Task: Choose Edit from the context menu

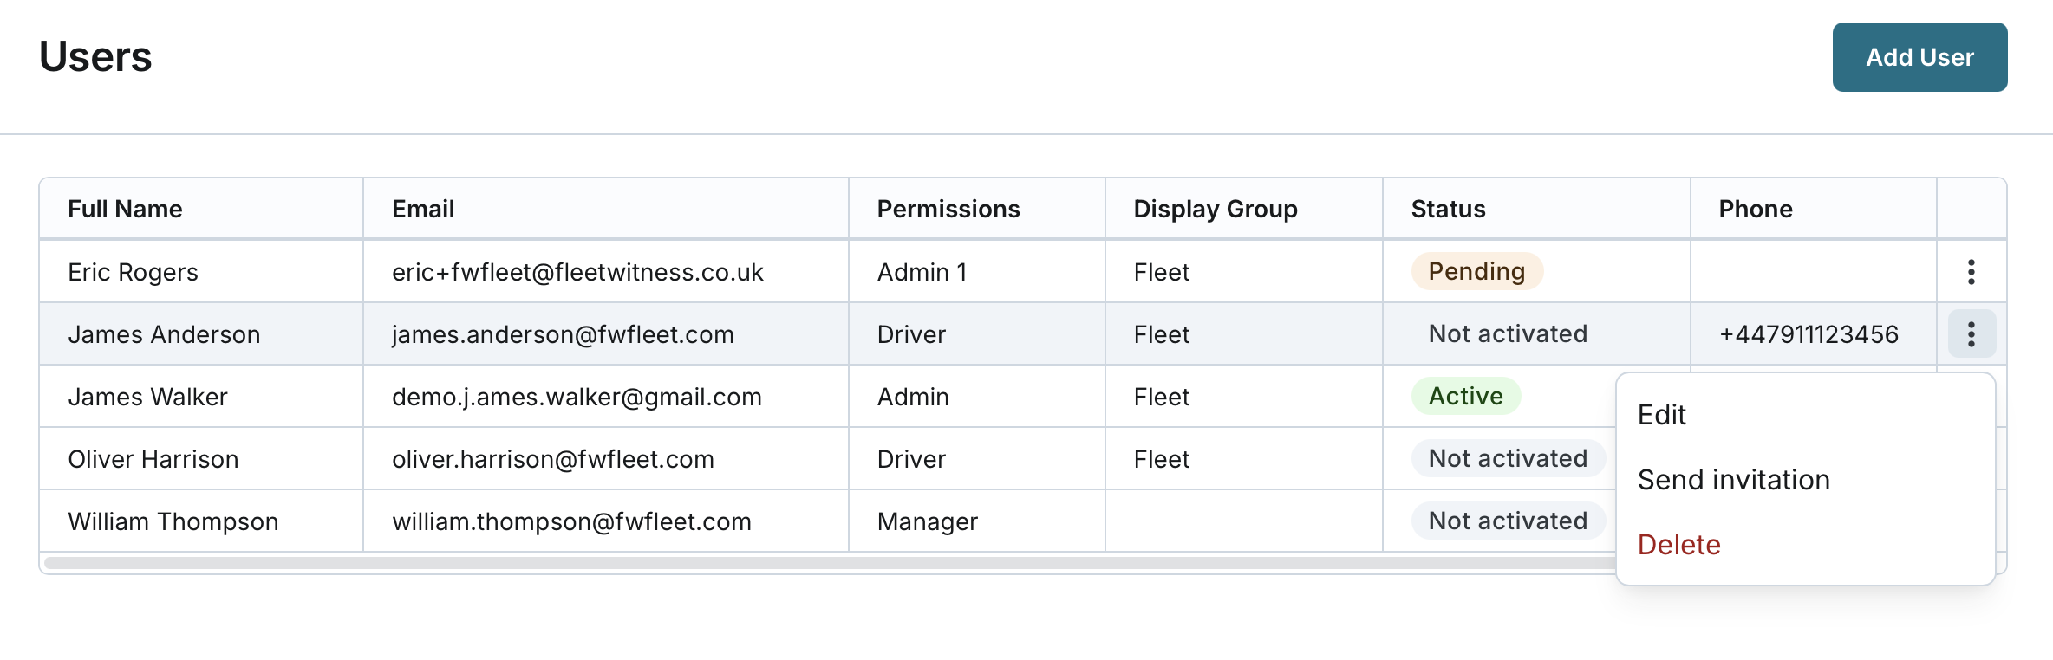Action: click(x=1662, y=415)
